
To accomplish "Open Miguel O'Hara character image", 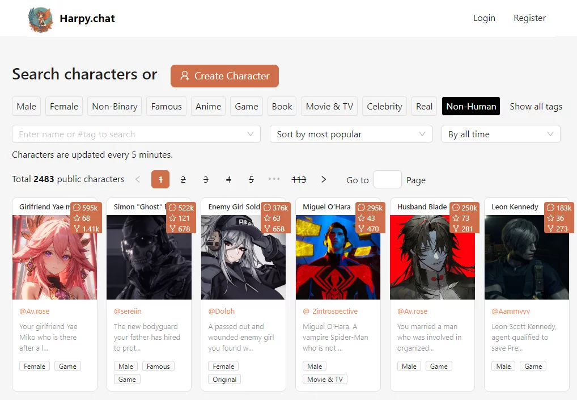I will click(338, 258).
